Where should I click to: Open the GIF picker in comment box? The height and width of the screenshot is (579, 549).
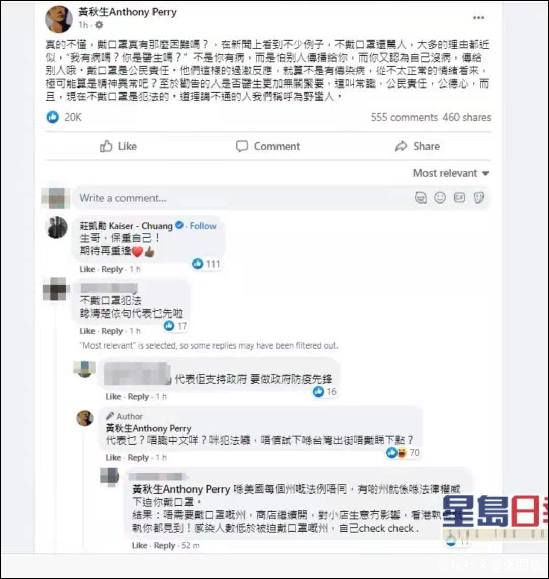[x=460, y=198]
